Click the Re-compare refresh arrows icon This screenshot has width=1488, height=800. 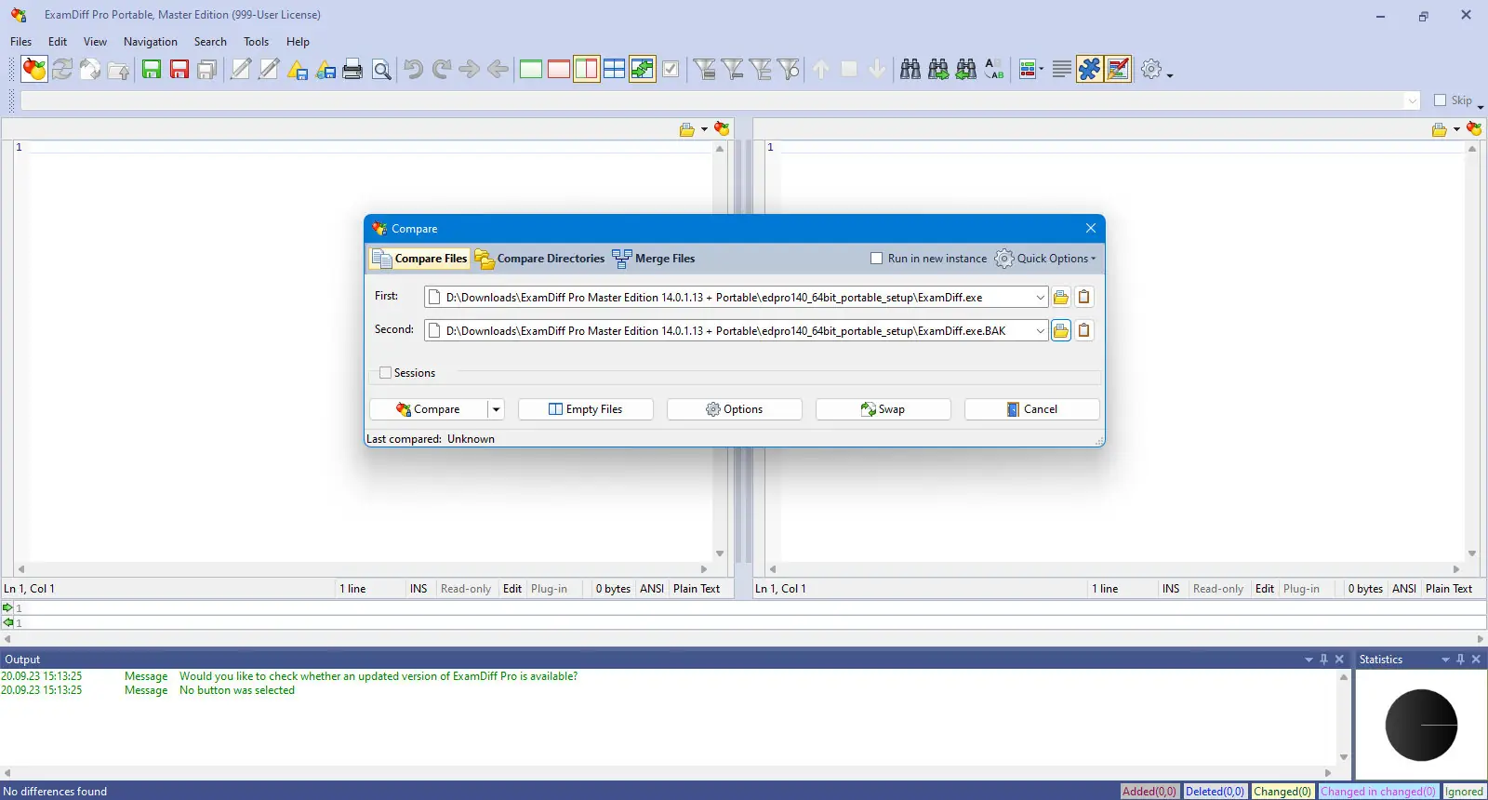(x=62, y=69)
